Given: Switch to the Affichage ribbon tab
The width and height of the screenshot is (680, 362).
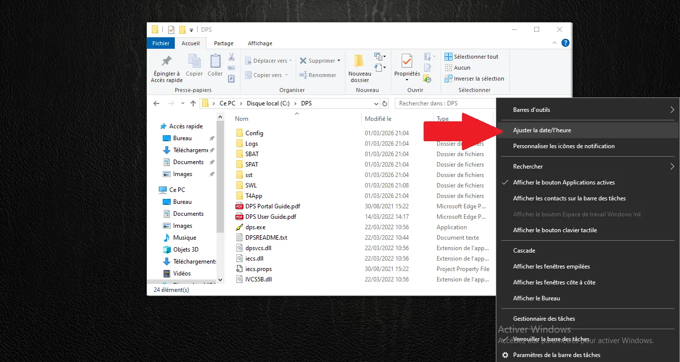Looking at the screenshot, I should (x=259, y=43).
